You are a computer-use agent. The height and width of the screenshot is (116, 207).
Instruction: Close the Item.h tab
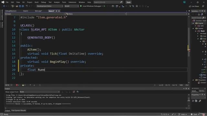click(59, 11)
